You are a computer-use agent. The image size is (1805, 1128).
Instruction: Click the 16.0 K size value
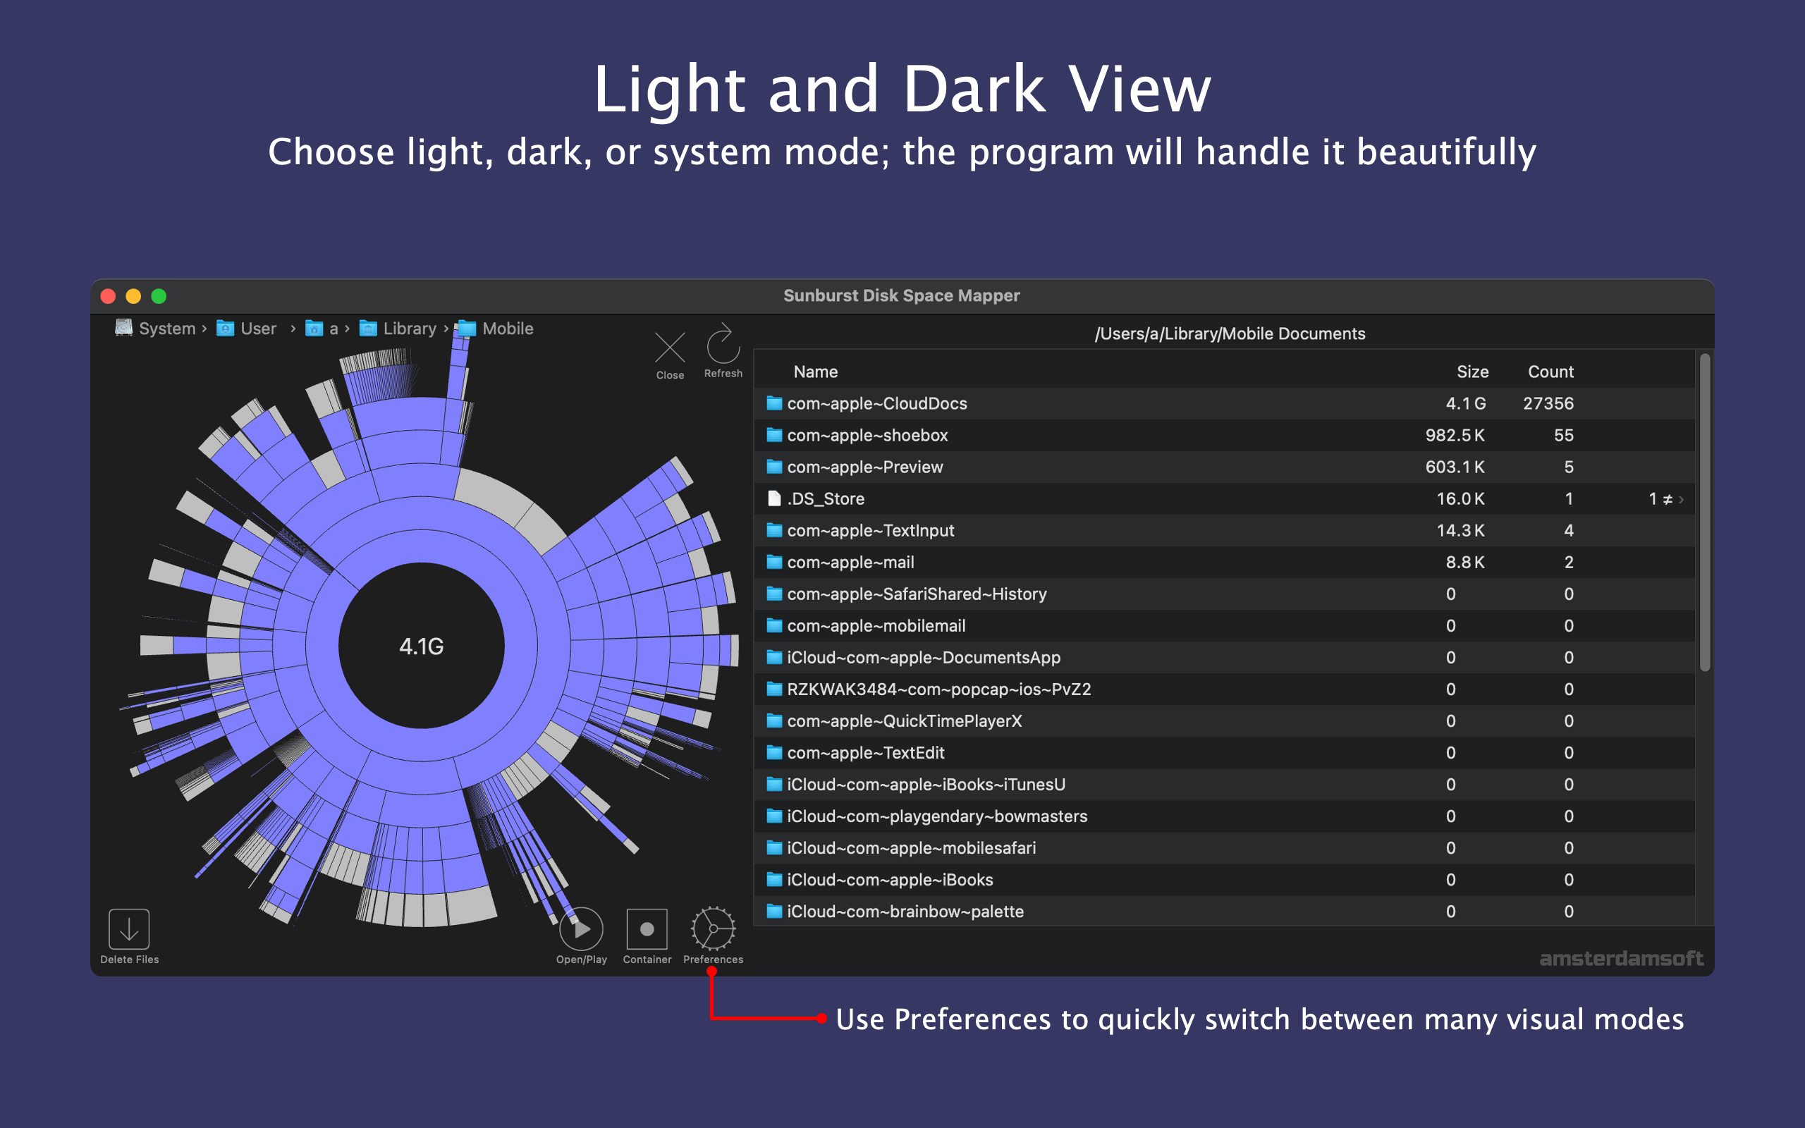[1460, 498]
